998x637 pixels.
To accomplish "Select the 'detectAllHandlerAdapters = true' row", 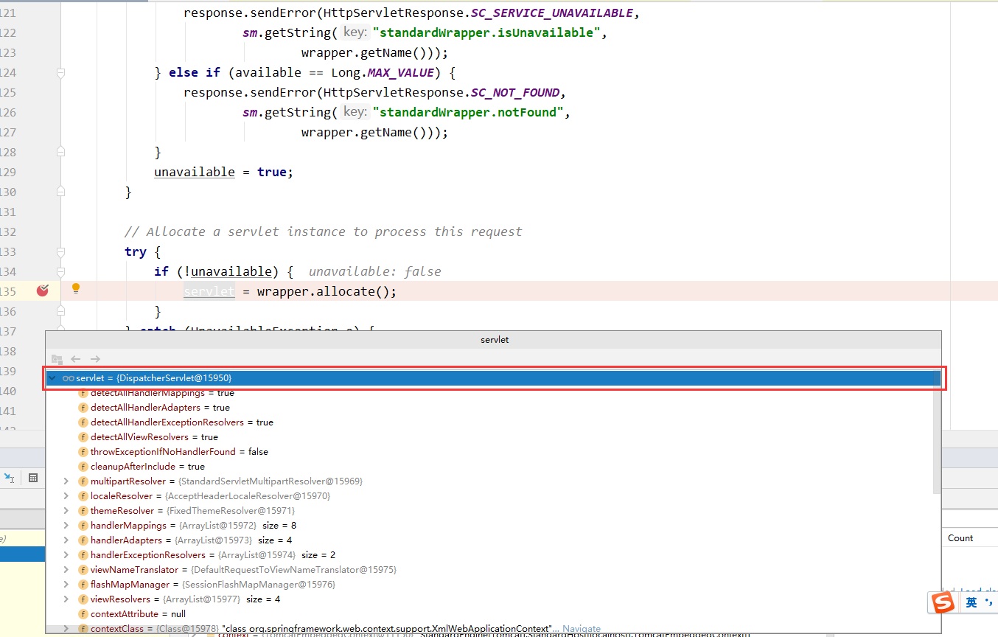I will coord(489,408).
